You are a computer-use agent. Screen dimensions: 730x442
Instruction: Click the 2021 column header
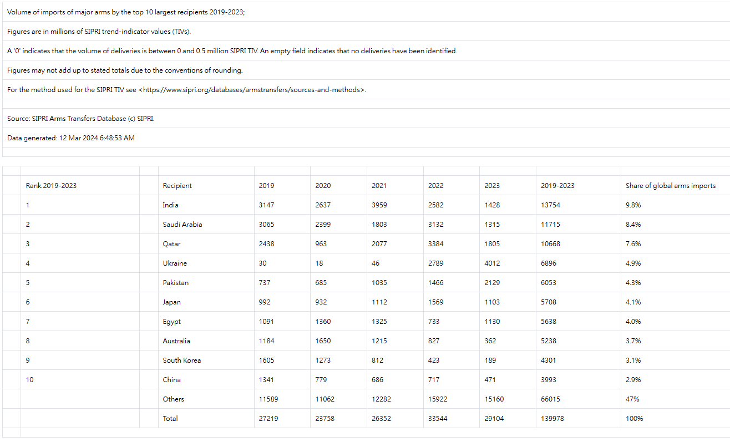click(x=379, y=186)
